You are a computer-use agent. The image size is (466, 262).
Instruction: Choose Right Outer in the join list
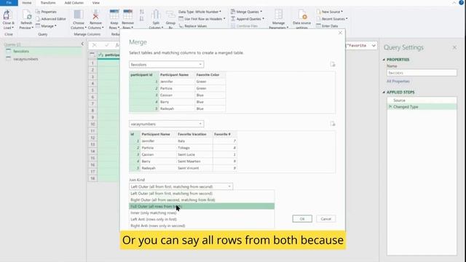(x=202, y=200)
